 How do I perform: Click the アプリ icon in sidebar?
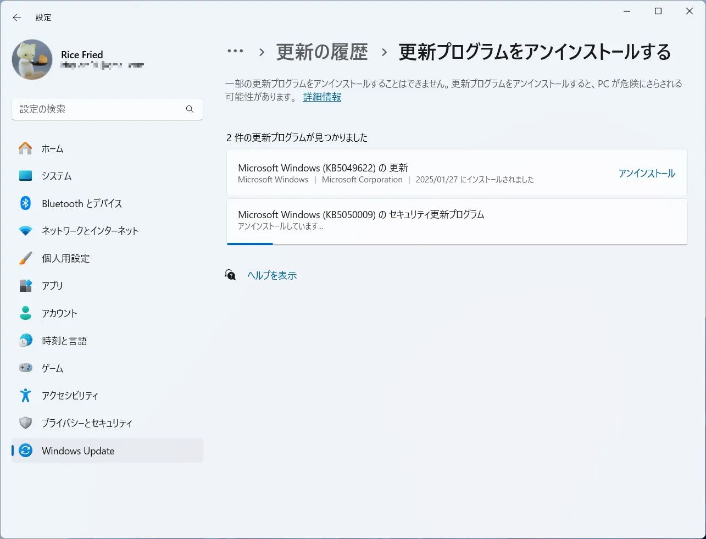(25, 286)
